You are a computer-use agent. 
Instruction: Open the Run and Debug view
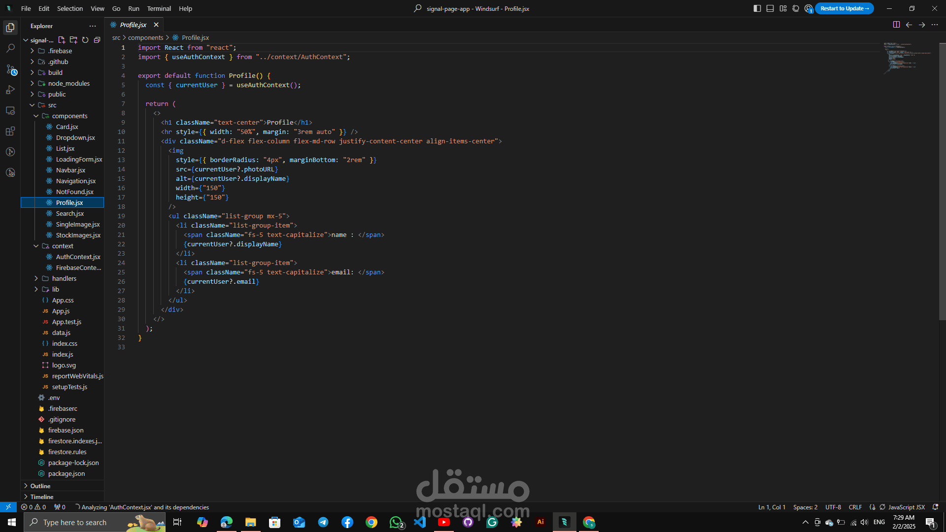coord(10,90)
